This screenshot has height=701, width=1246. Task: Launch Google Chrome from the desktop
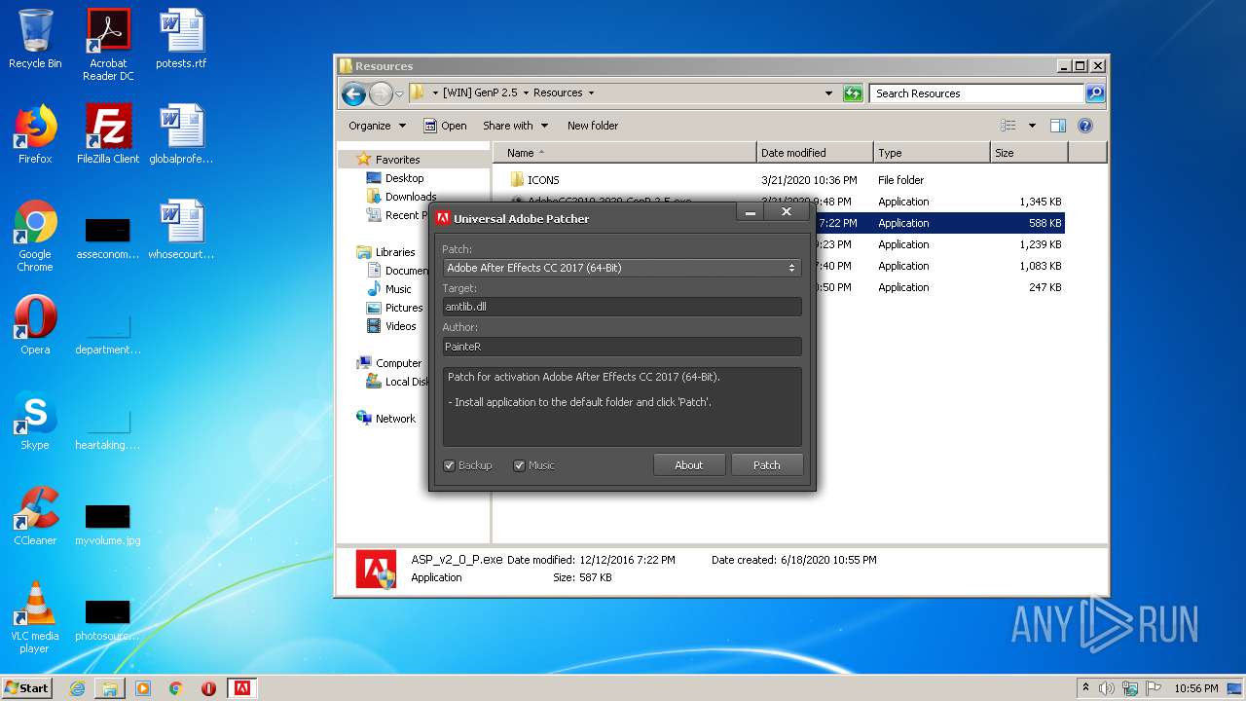35,236
